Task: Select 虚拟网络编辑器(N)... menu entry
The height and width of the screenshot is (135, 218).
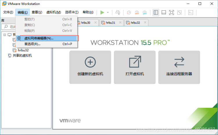Action: pyautogui.click(x=46, y=38)
